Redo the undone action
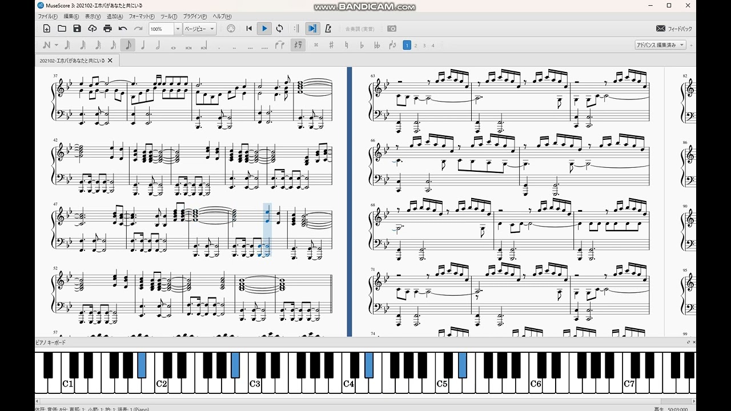Viewport: 731px width, 411px height. [x=138, y=29]
